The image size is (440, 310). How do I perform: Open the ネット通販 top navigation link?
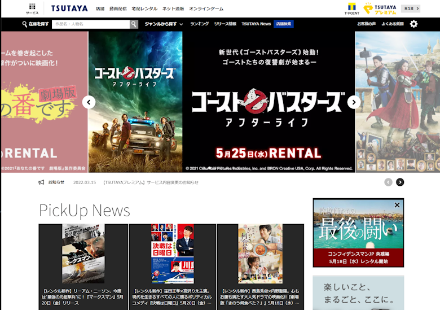[173, 8]
